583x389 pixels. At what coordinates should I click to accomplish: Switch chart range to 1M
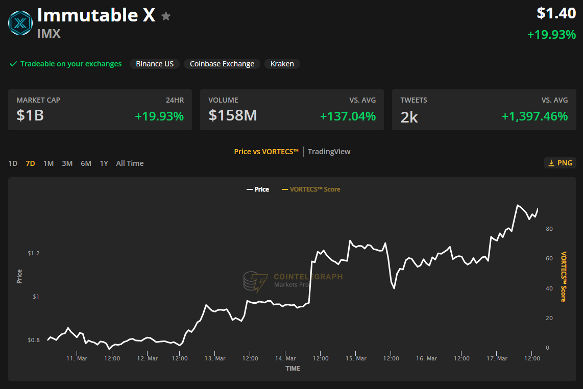pos(48,163)
